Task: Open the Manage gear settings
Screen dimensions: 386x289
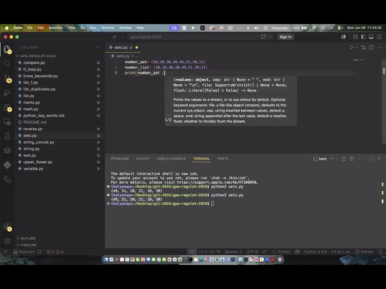Action: pos(7,241)
